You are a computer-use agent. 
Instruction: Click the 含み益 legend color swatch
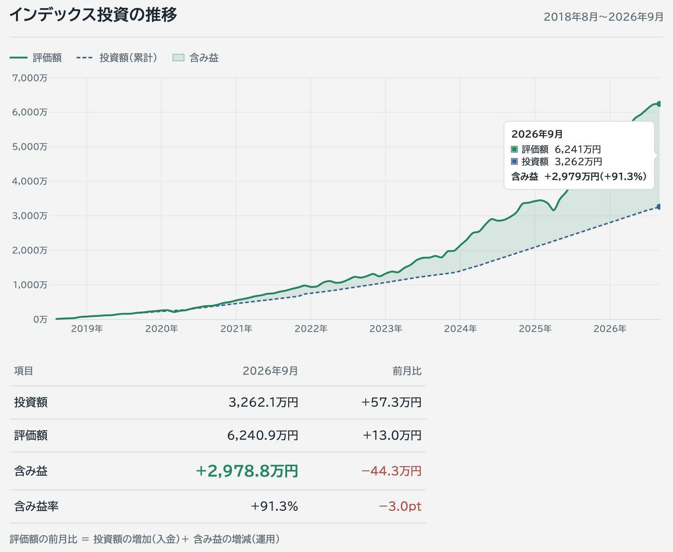point(178,58)
